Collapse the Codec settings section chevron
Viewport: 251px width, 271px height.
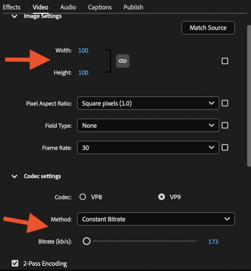point(14,176)
